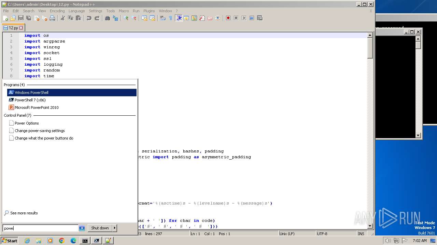Create a new file via toolbar icon
The width and height of the screenshot is (437, 245).
point(6,18)
